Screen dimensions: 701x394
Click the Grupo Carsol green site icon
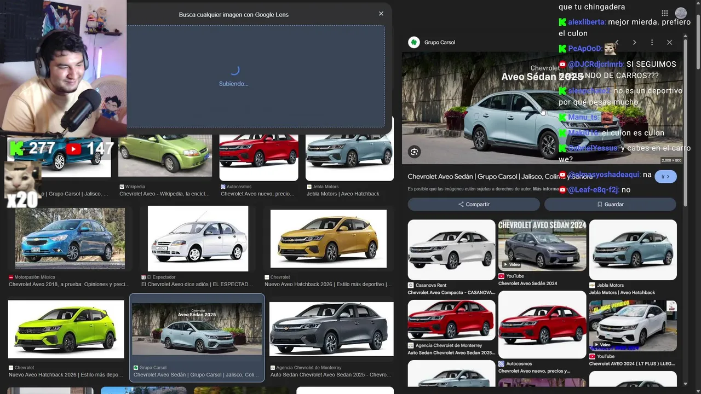[415, 42]
